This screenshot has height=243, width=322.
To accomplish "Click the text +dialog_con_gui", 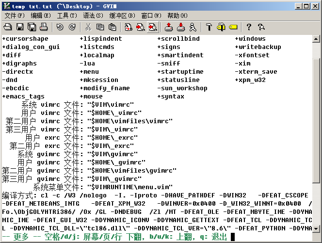I will (x=31, y=47).
